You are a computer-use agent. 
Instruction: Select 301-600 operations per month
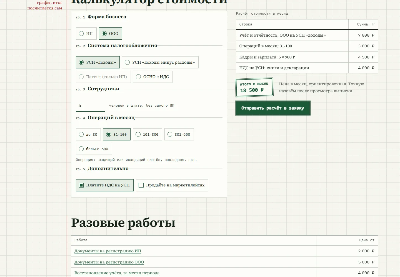coord(179,134)
